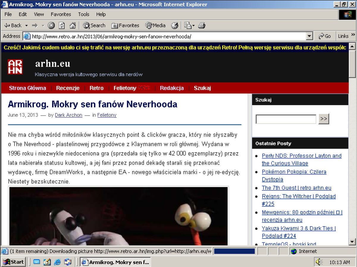Open the Forward history dropdown arrow
Image resolution: width=357 pixels, height=267 pixels.
[x=43, y=26]
